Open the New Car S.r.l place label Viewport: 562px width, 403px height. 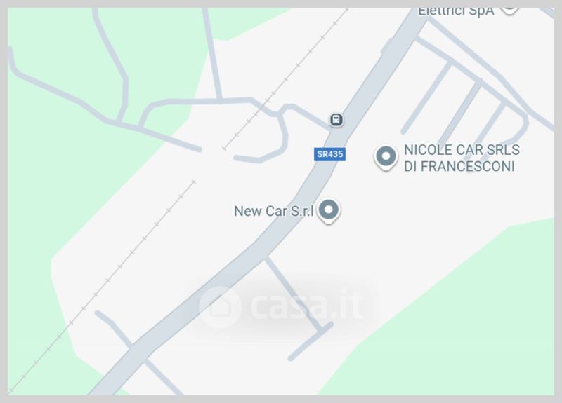(x=274, y=211)
